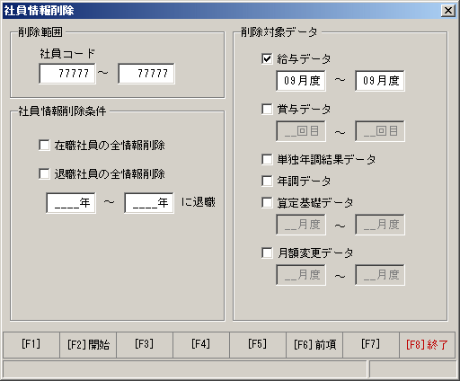Start deletion with [F2] 開始
The width and height of the screenshot is (460, 381).
point(88,345)
